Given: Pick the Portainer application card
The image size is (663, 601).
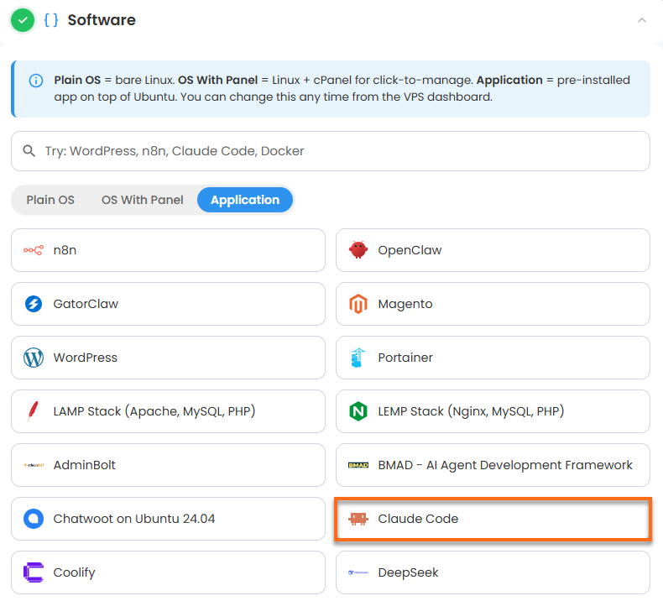Looking at the screenshot, I should [493, 358].
